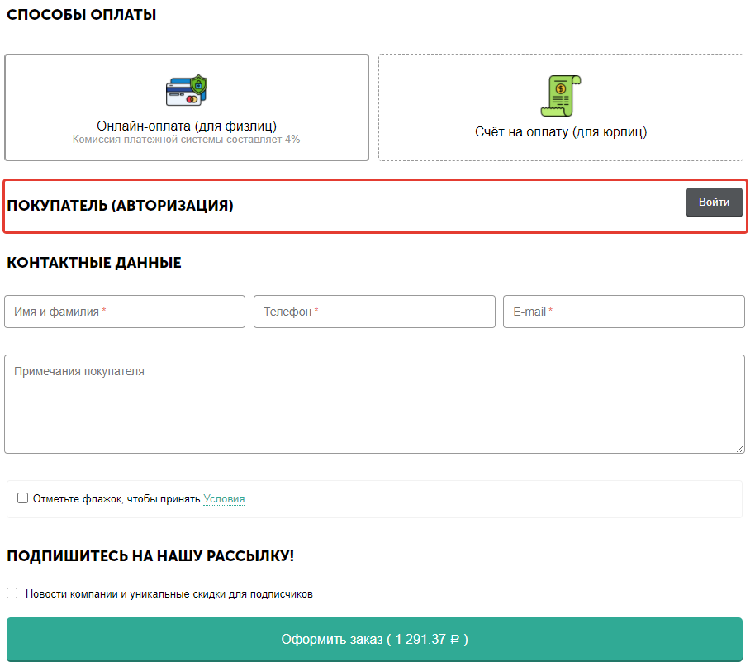The image size is (755, 662).
Task: Click the Контактные данные heading
Action: click(94, 263)
